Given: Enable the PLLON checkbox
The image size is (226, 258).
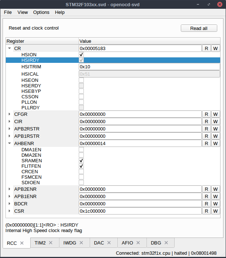Looking at the screenshot, I should 81,102.
